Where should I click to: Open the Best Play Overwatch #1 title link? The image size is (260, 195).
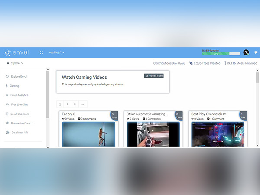209,114
